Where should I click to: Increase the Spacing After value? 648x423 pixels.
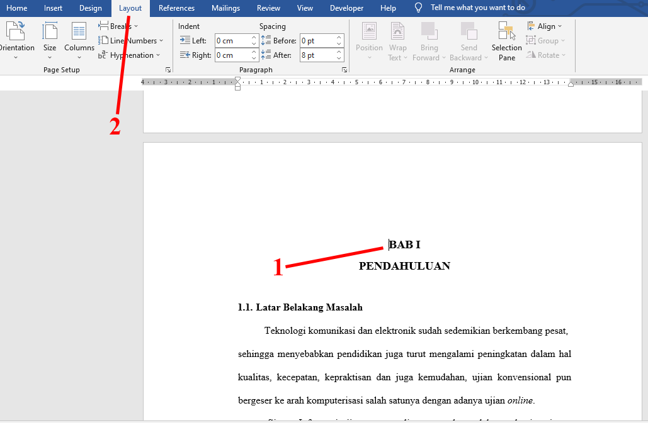pyautogui.click(x=339, y=52)
